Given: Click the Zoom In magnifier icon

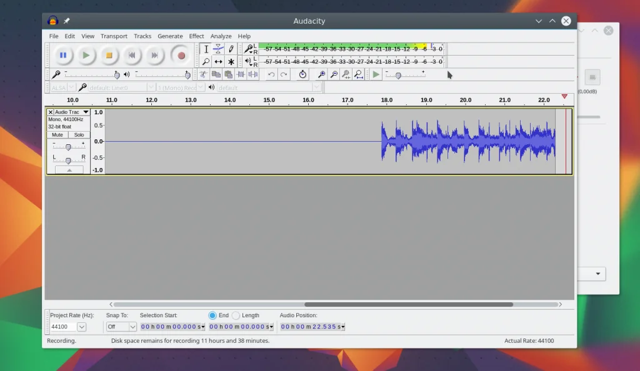Looking at the screenshot, I should 322,74.
